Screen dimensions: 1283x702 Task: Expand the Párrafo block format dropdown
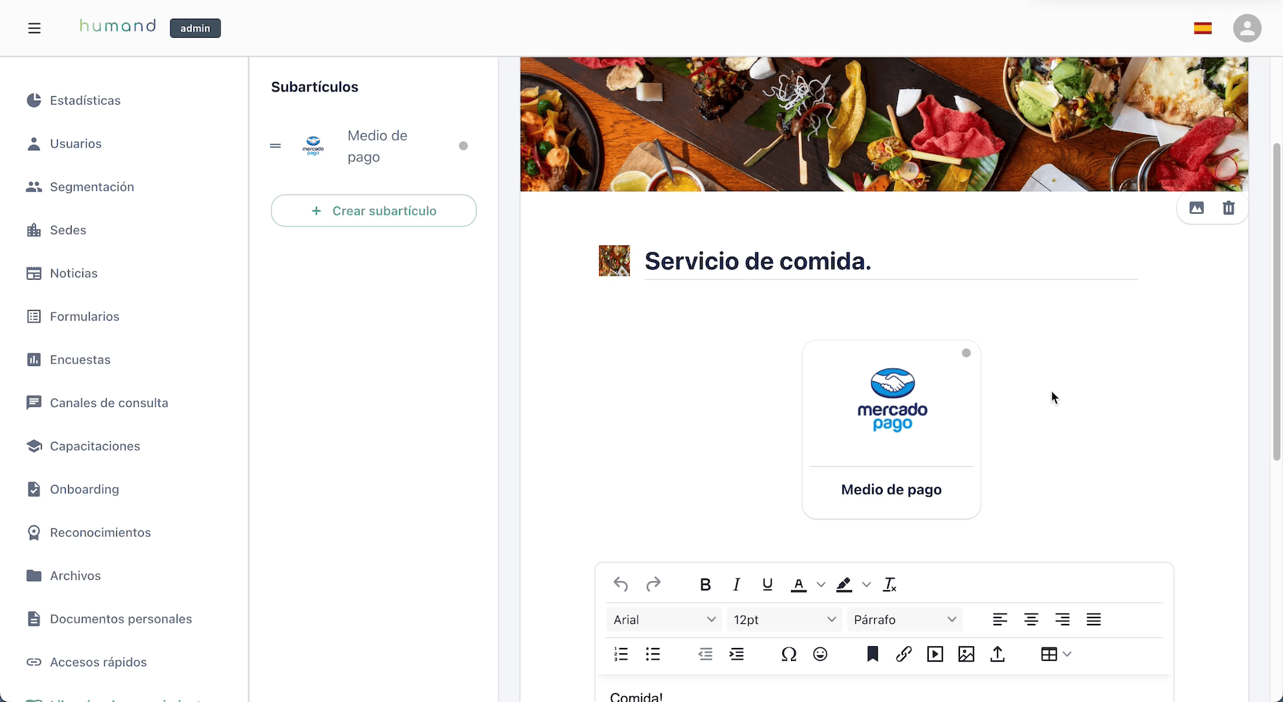(904, 619)
